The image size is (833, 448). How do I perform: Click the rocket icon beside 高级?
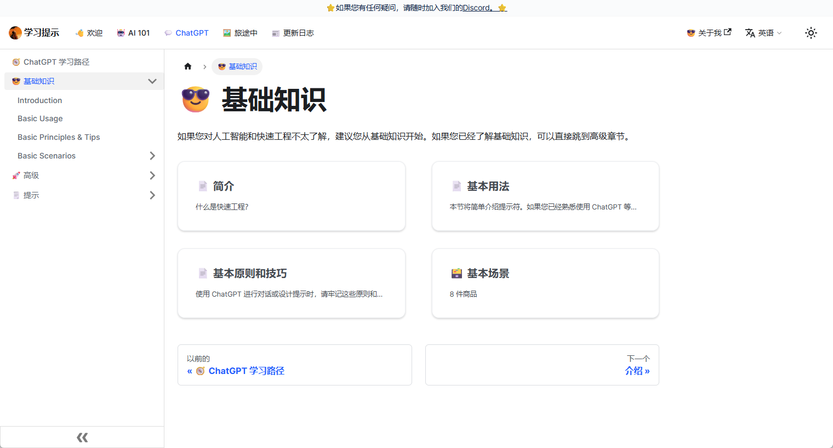point(16,175)
